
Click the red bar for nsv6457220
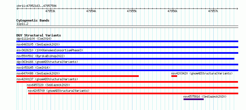[133, 88]
